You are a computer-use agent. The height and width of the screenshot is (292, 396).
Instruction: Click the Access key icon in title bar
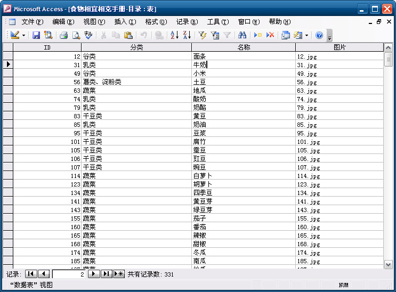tap(7, 9)
